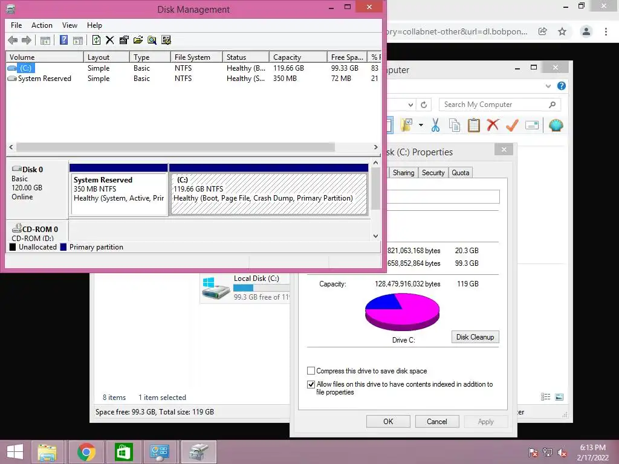Click the horizontal scrollbar under the volume list

(x=176, y=147)
